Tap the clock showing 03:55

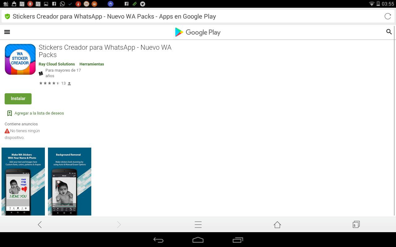pos(388,4)
